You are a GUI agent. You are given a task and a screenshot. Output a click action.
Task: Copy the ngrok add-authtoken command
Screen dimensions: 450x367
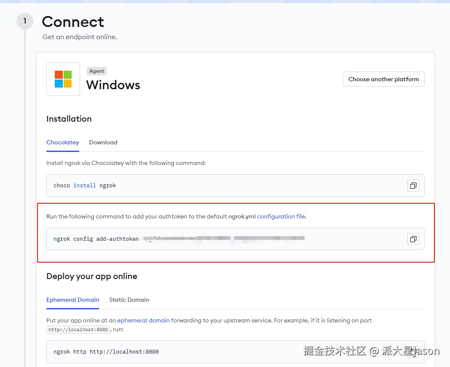point(413,239)
